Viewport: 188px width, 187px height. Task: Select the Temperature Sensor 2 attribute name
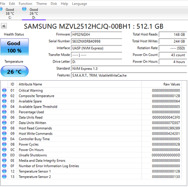35,177
